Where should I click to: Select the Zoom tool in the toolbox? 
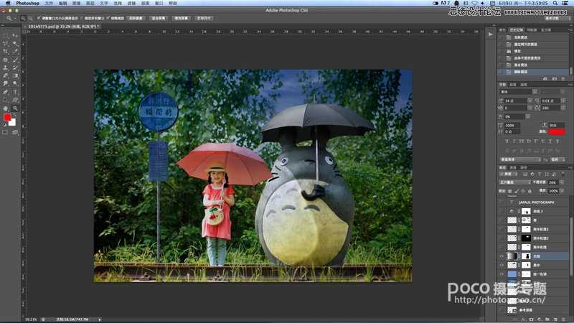click(15, 108)
